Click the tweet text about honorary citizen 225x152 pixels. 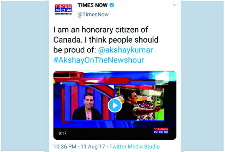coord(106,40)
